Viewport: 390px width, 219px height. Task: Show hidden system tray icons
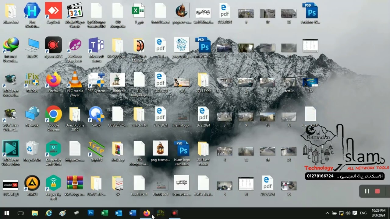click(x=327, y=213)
